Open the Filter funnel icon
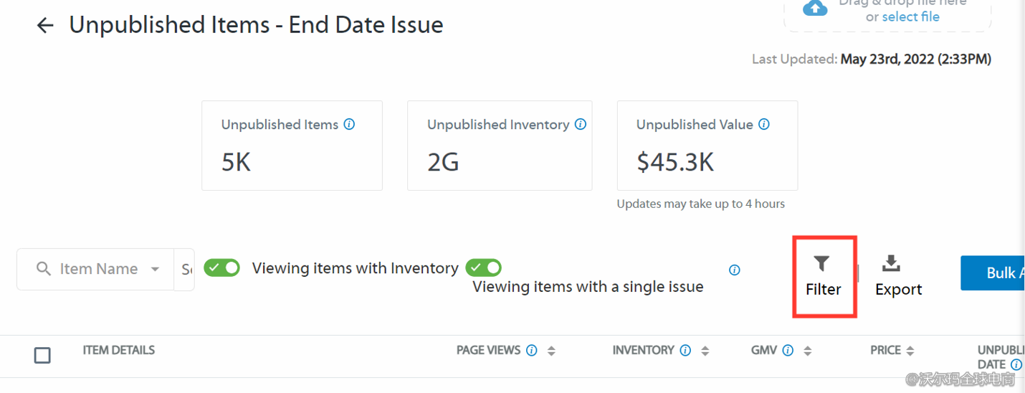1025x393 pixels. (822, 264)
